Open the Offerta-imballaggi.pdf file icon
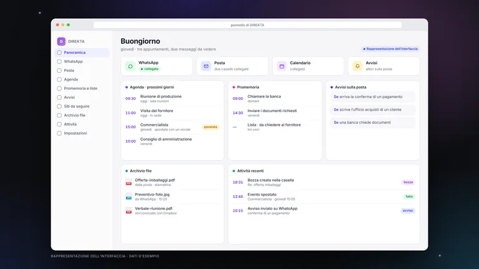This screenshot has height=269, width=479. click(128, 182)
